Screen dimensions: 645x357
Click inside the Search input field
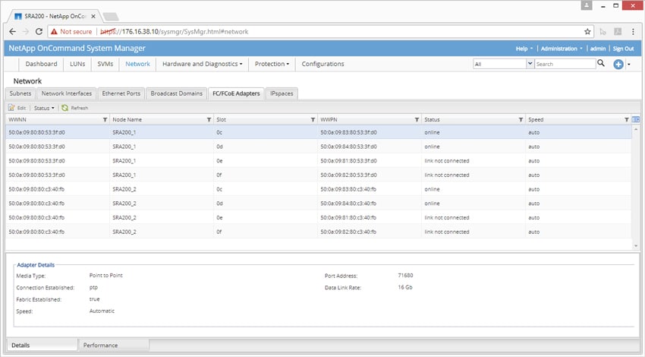coord(565,64)
